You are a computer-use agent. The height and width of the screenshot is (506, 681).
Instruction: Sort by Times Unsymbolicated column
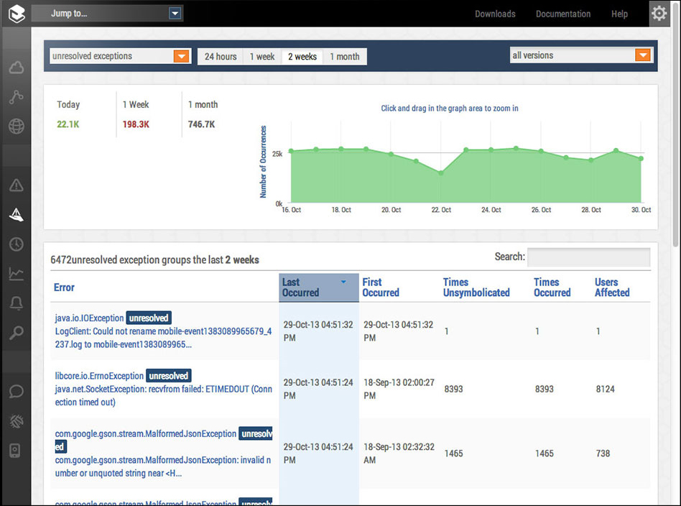point(476,287)
